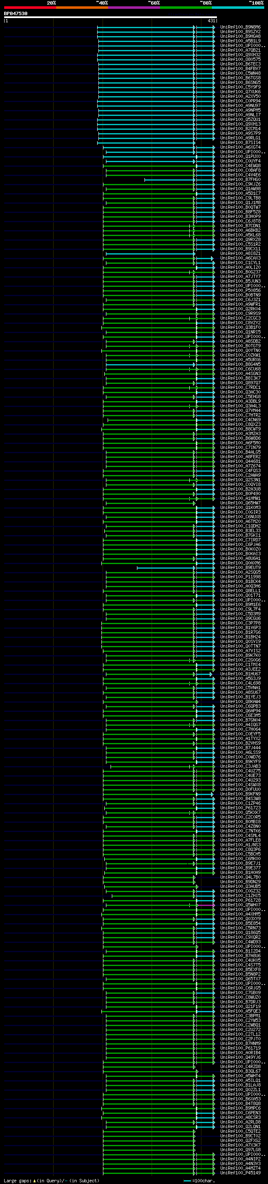The height and width of the screenshot is (1184, 268).
Task: Select hit label UniRef100_Q44681
Action: [240, 462]
